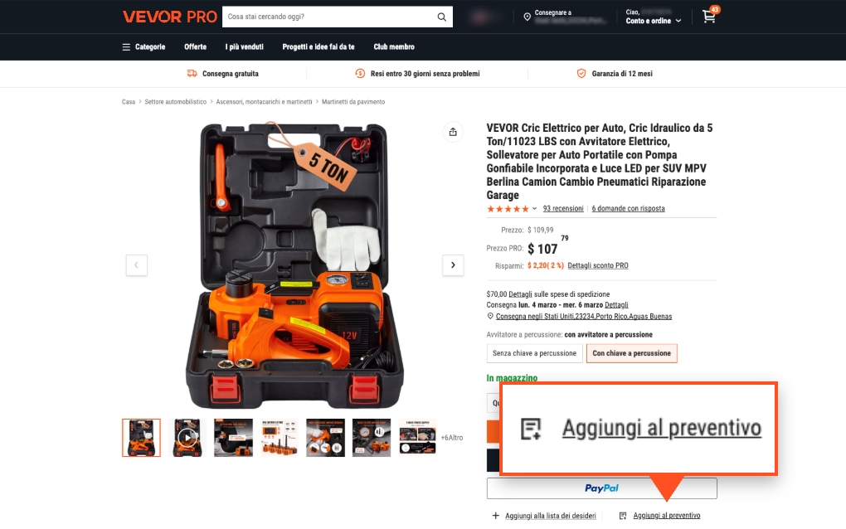The width and height of the screenshot is (846, 529).
Task: Pay with the PayPal button
Action: [x=601, y=488]
